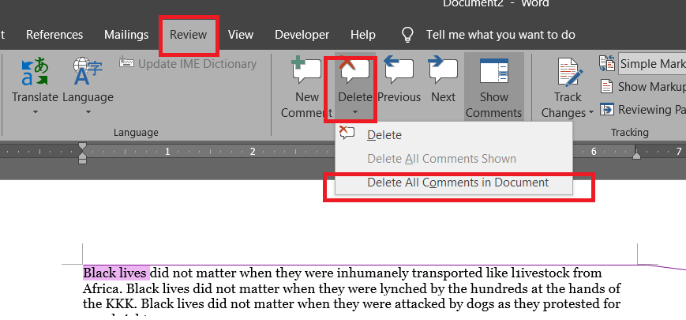Click the highlighted Black lives text
686x320 pixels.
pos(115,273)
